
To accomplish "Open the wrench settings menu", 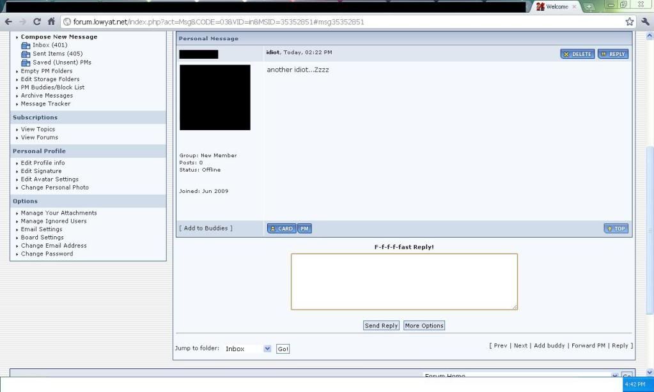I will pyautogui.click(x=645, y=22).
